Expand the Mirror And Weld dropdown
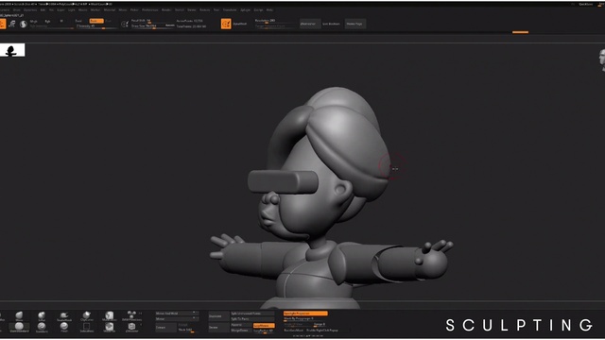The image size is (605, 340). tap(177, 314)
